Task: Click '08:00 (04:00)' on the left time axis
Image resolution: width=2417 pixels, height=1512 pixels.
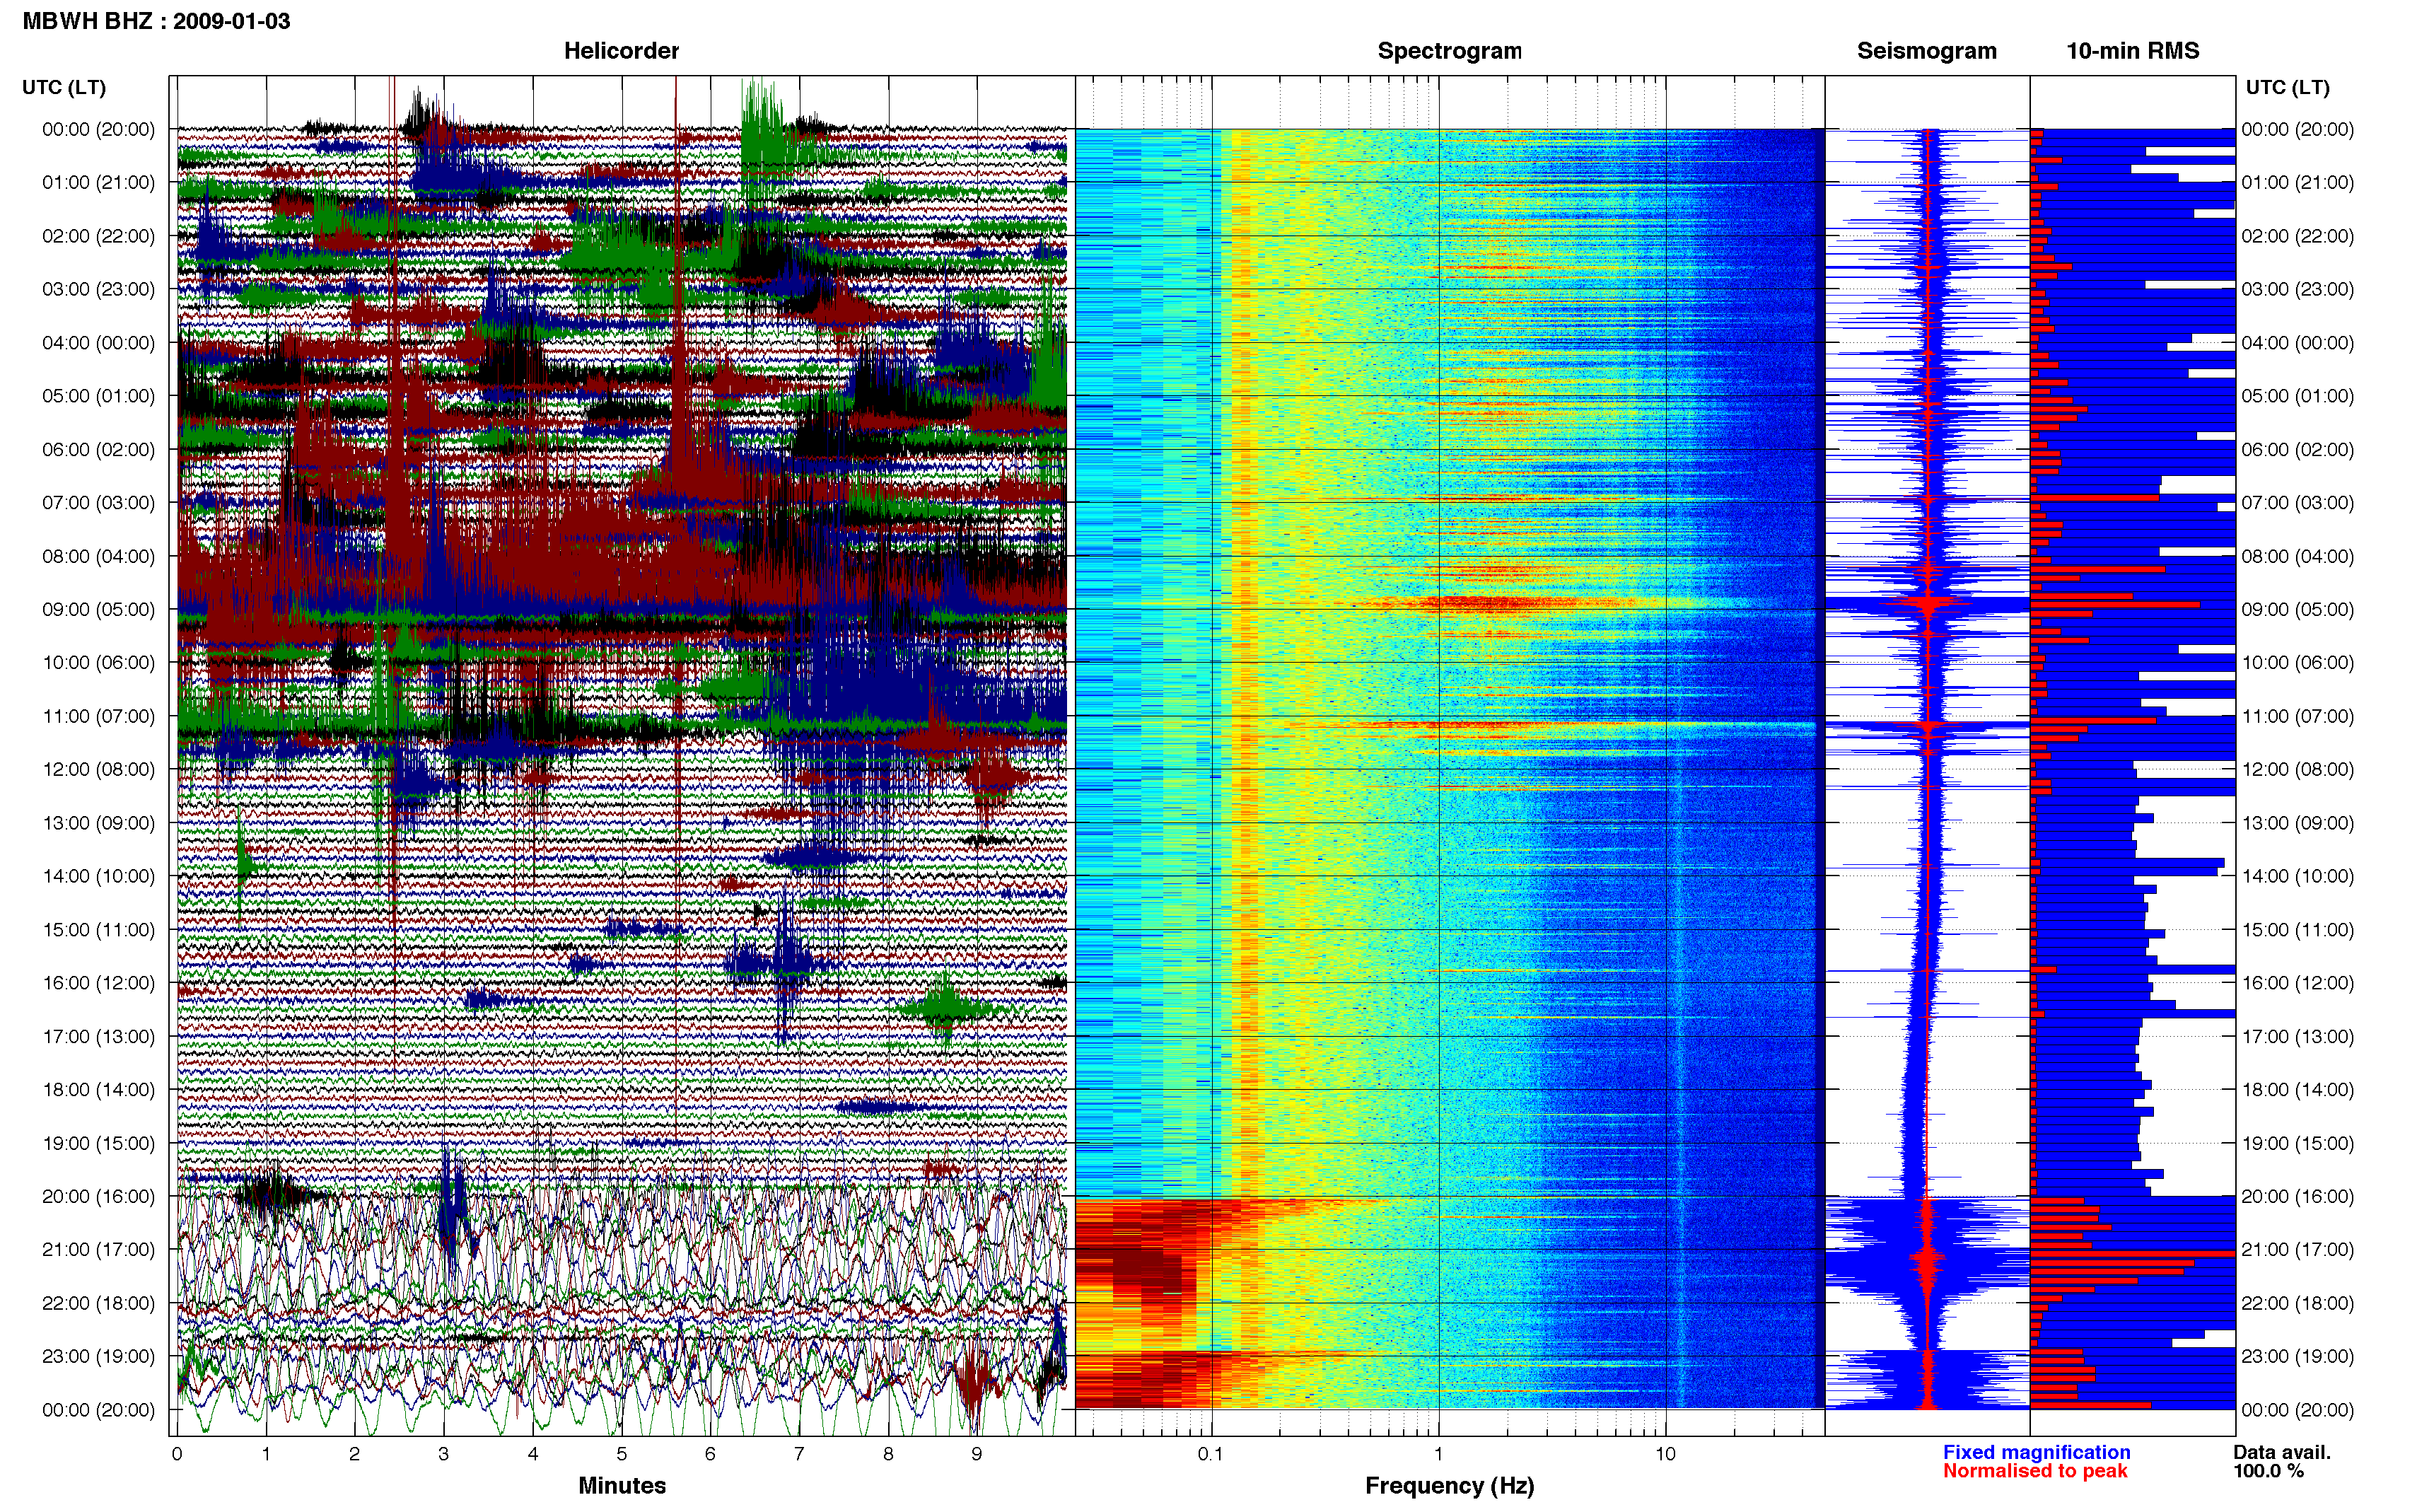Action: (98, 556)
